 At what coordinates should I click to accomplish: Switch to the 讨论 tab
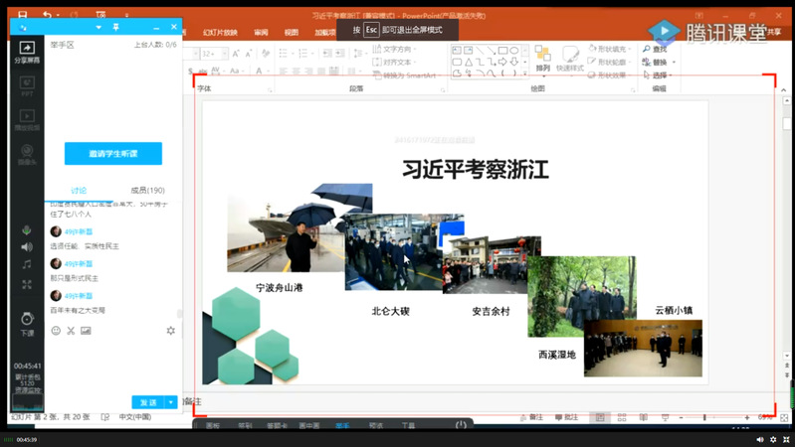[79, 191]
